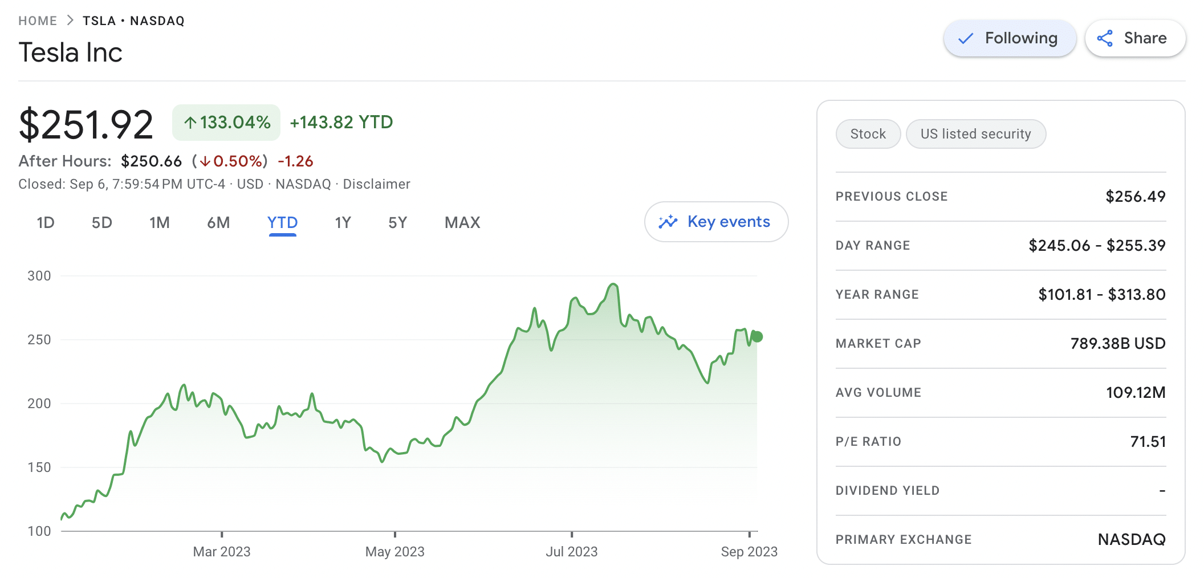1204x578 pixels.
Task: Click the breadcrumb chevron after HOME
Action: pos(70,21)
